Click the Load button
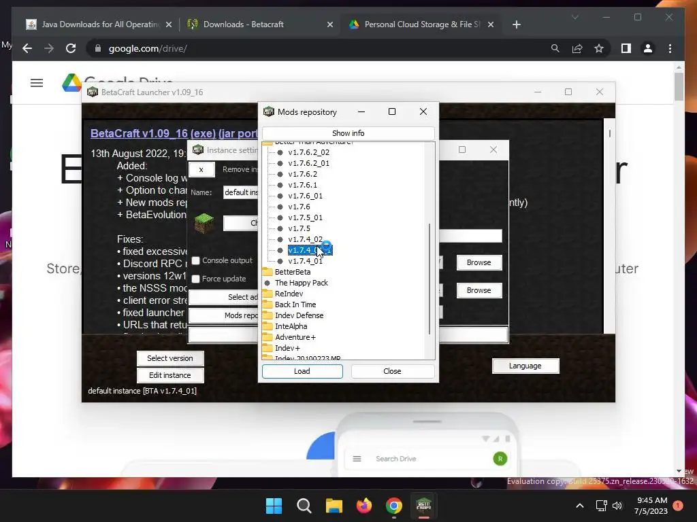 tap(302, 371)
